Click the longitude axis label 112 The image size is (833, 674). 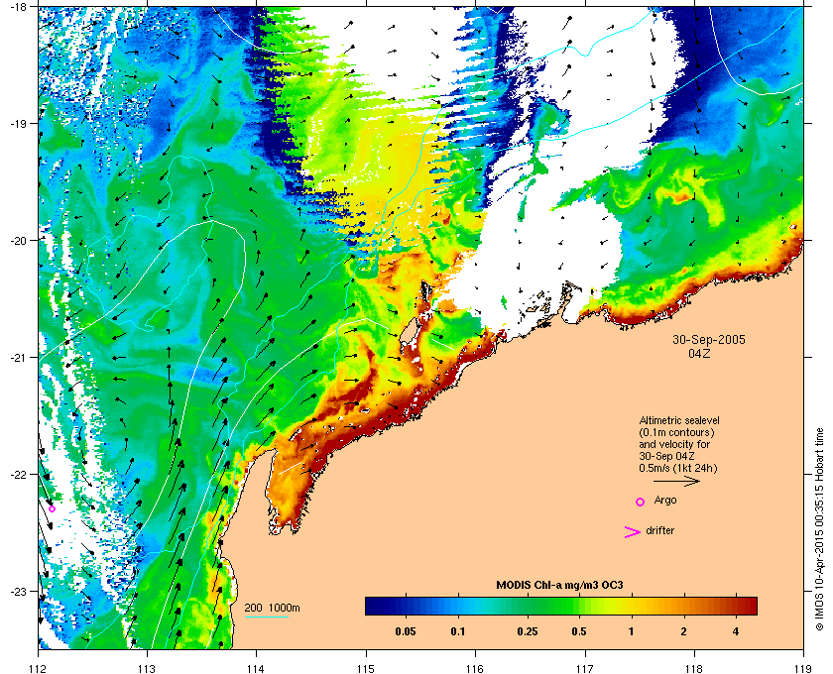38,668
